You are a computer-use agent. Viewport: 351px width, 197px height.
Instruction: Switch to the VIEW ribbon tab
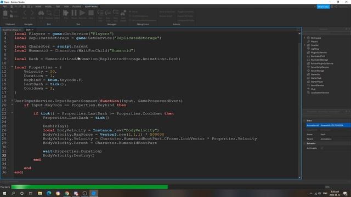(66, 7)
